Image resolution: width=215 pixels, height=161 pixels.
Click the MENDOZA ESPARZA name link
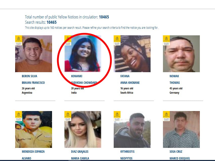coord(33,152)
